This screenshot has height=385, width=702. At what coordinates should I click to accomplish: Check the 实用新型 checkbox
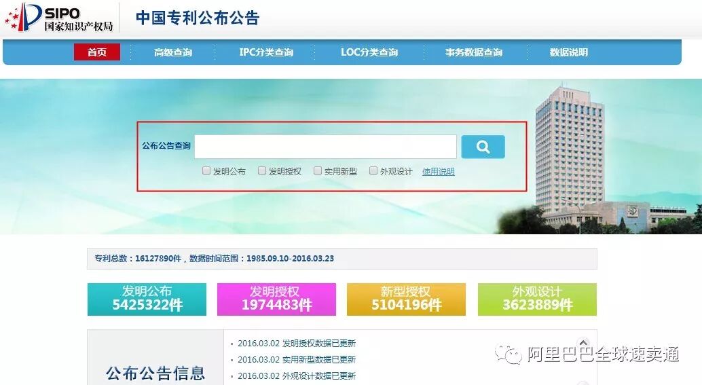pyautogui.click(x=318, y=170)
